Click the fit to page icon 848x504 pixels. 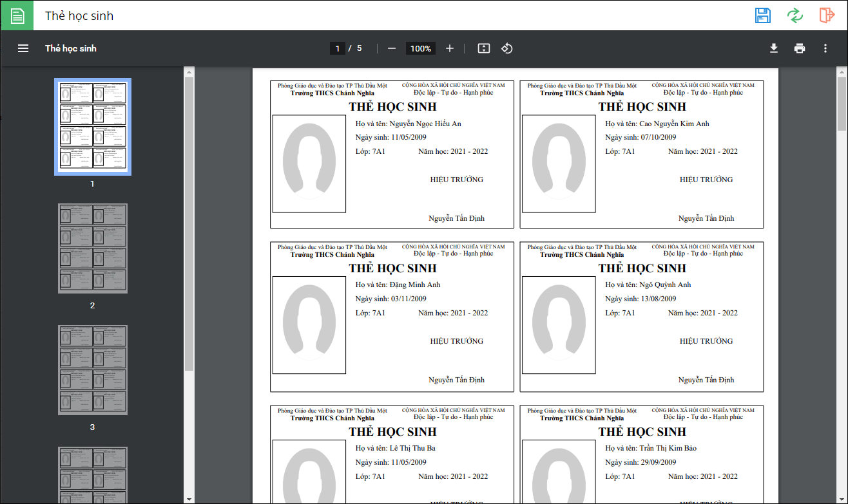(x=484, y=48)
